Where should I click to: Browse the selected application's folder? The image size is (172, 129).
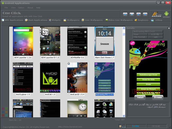158,97
